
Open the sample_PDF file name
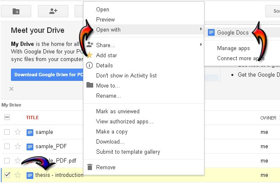click(51, 147)
